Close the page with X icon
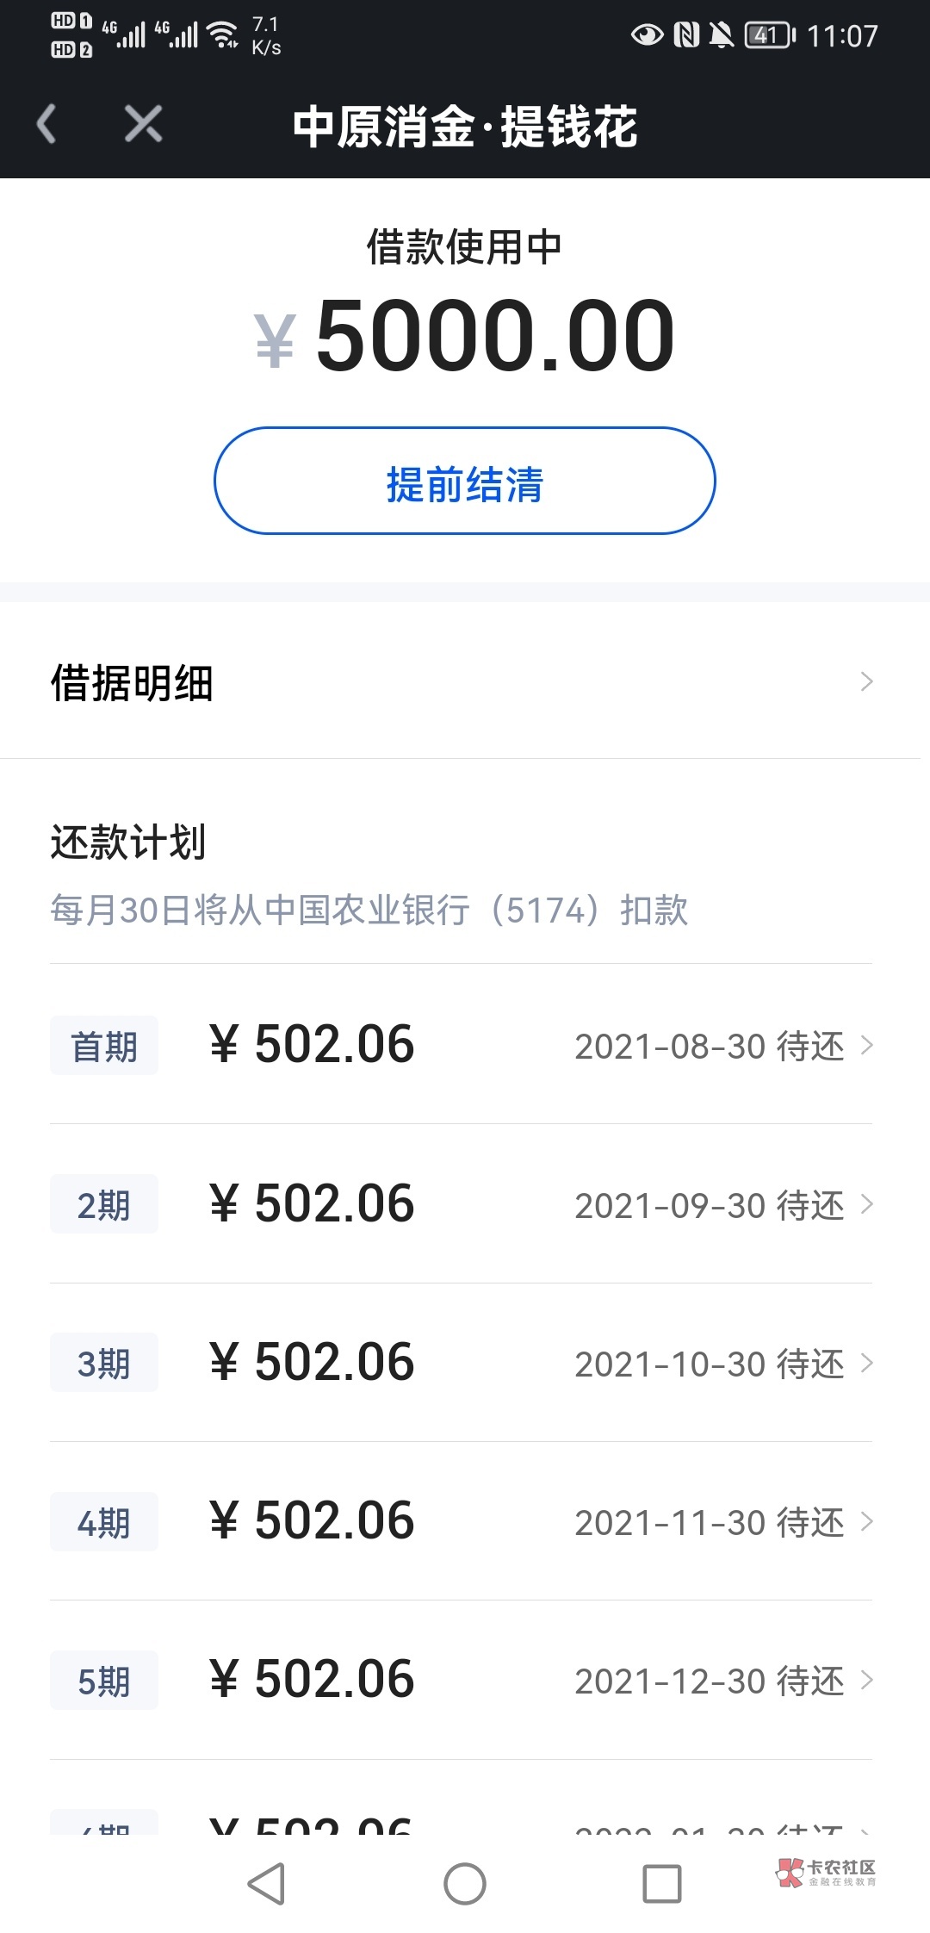The image size is (930, 1933). point(143,124)
